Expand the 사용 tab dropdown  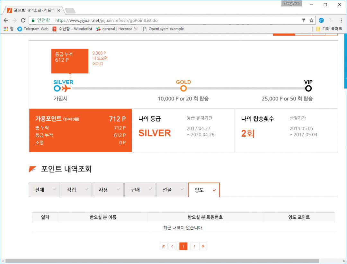[118, 190]
